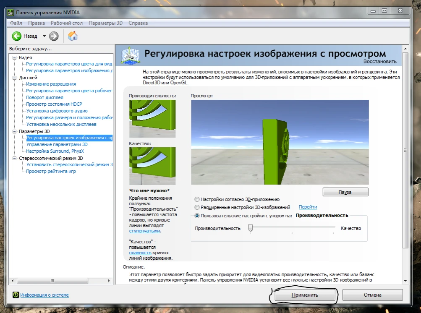
Task: Open the Back button history dropdown arrow
Action: pyautogui.click(x=44, y=36)
